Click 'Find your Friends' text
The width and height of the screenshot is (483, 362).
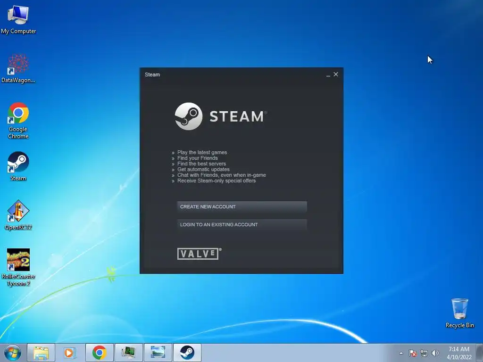(x=198, y=158)
